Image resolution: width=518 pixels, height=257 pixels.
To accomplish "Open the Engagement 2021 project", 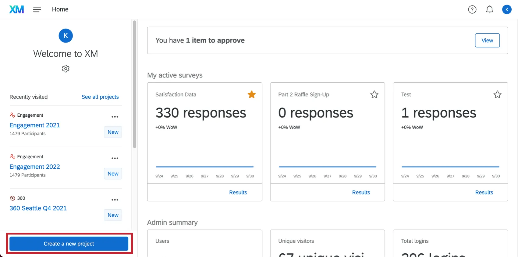I will click(x=35, y=125).
